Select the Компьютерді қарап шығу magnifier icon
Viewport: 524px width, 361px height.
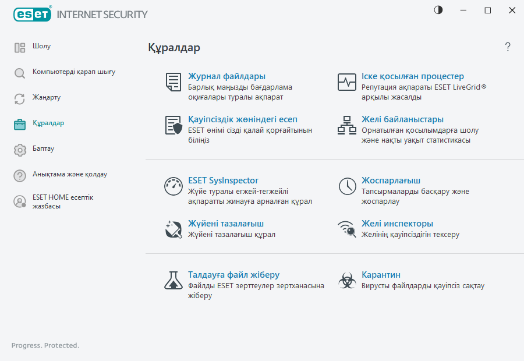pyautogui.click(x=19, y=72)
